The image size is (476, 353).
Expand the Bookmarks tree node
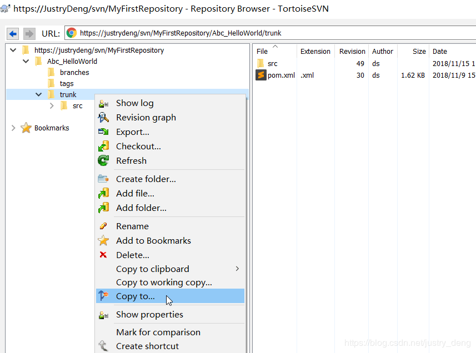coord(13,128)
